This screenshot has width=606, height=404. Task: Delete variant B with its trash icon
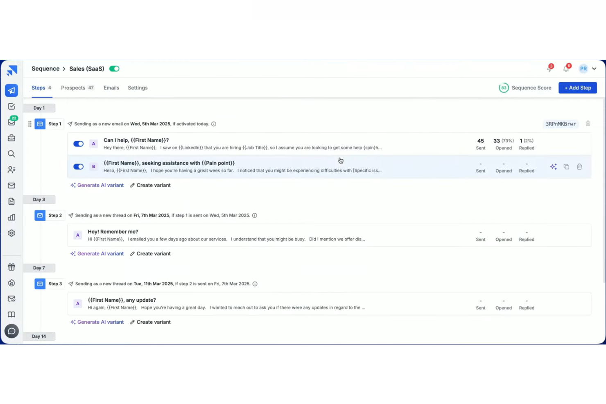coord(579,167)
